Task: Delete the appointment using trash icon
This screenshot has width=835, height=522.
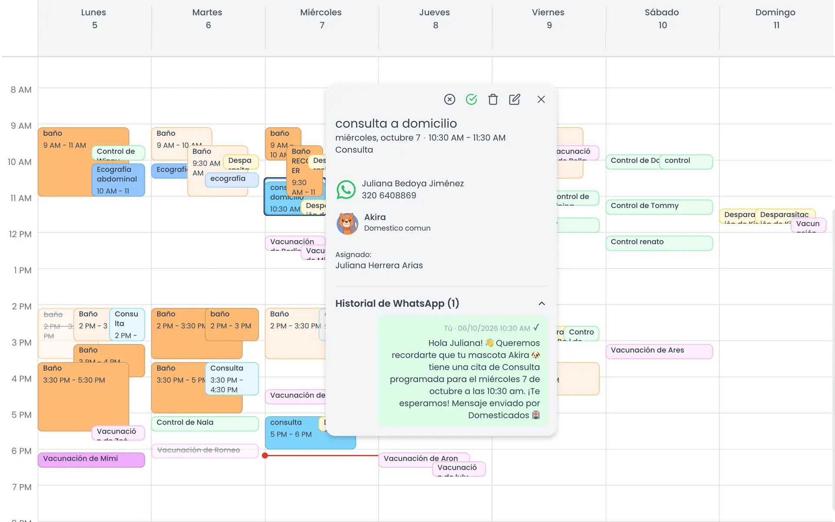Action: (493, 100)
